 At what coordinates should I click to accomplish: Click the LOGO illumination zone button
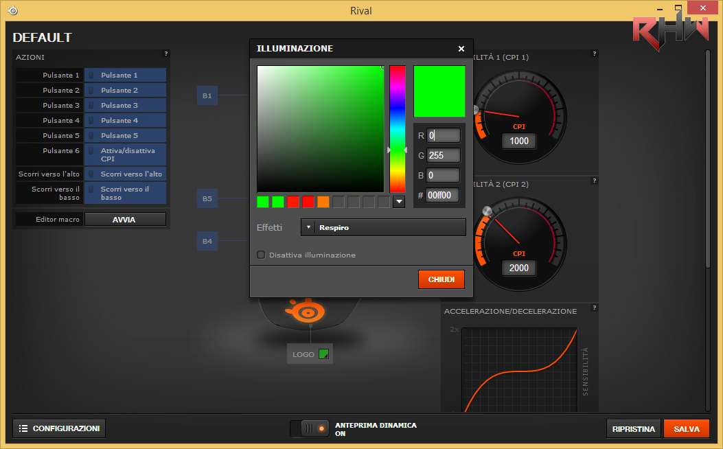click(x=310, y=354)
